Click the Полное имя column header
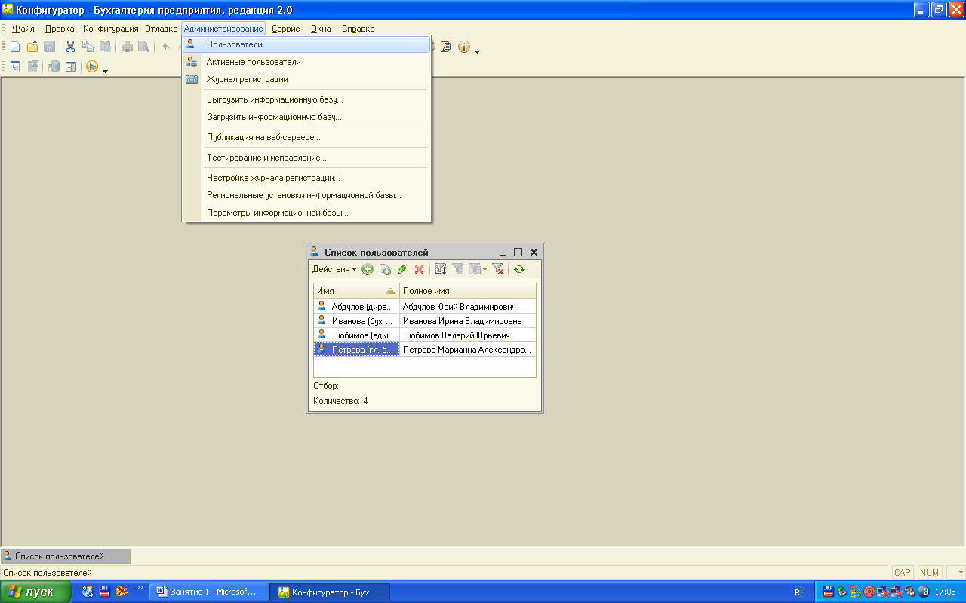 468,291
